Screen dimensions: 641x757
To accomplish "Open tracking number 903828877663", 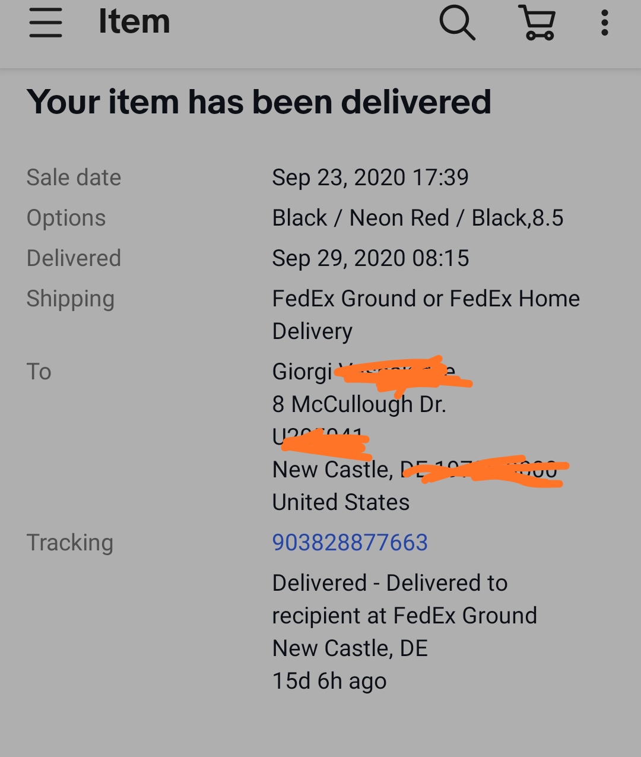I will (350, 543).
